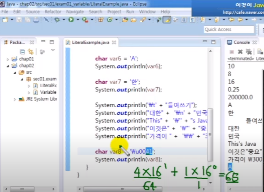Screen dimensions: 264x192
Task: Click the Save icon in toolbar
Action: tap(19, 20)
